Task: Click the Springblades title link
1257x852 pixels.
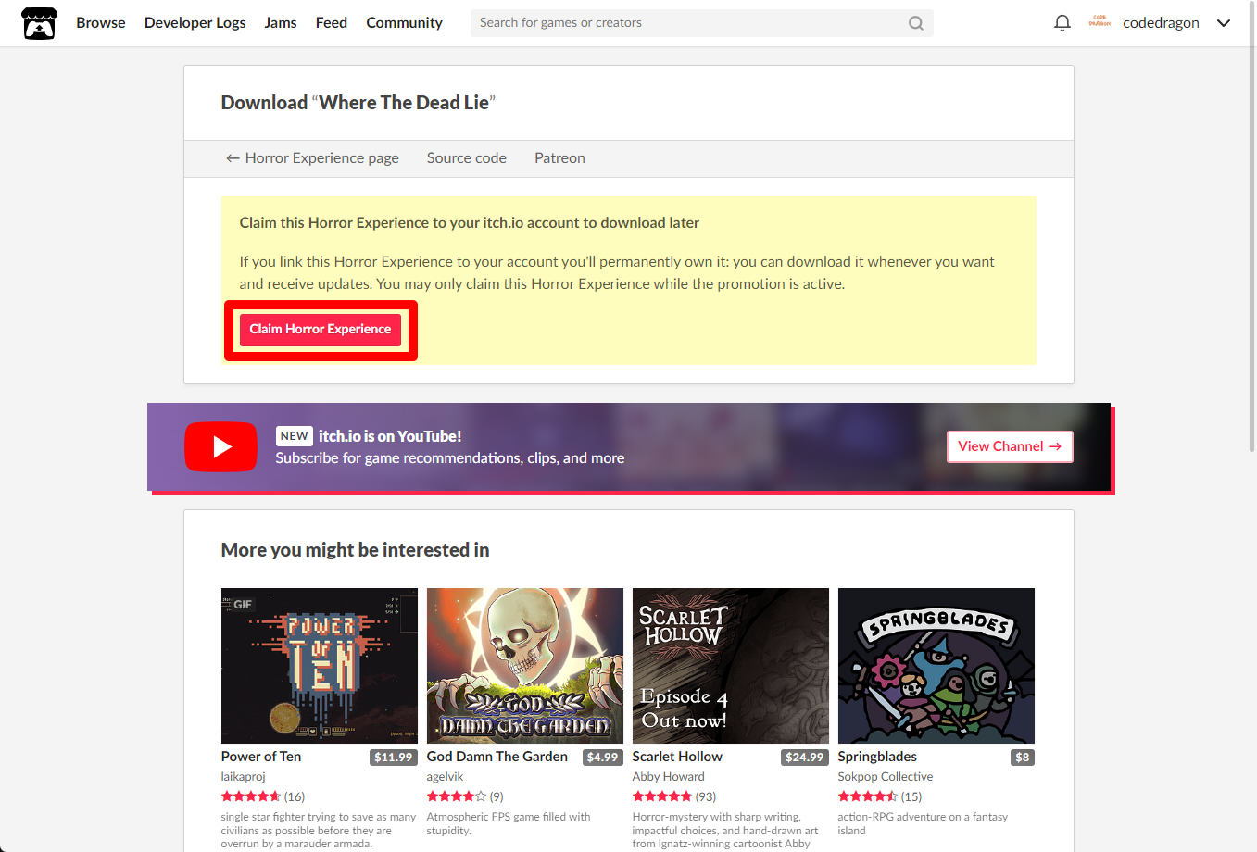Action: (x=877, y=757)
